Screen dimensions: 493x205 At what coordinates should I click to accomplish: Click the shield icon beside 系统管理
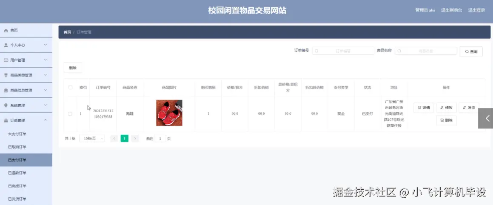click(x=6, y=105)
